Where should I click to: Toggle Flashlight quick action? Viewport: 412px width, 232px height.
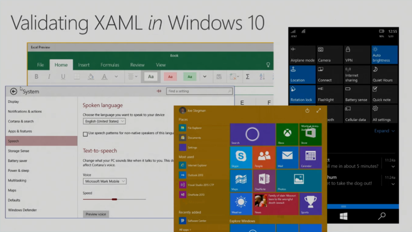click(330, 94)
